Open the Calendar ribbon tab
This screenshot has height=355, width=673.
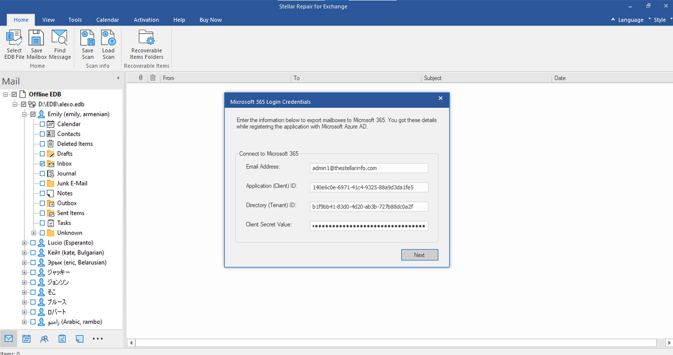pos(107,20)
